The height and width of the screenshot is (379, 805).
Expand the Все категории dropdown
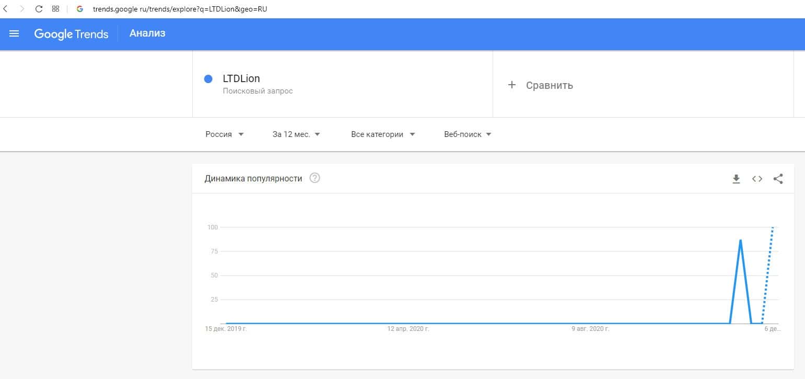pos(383,134)
